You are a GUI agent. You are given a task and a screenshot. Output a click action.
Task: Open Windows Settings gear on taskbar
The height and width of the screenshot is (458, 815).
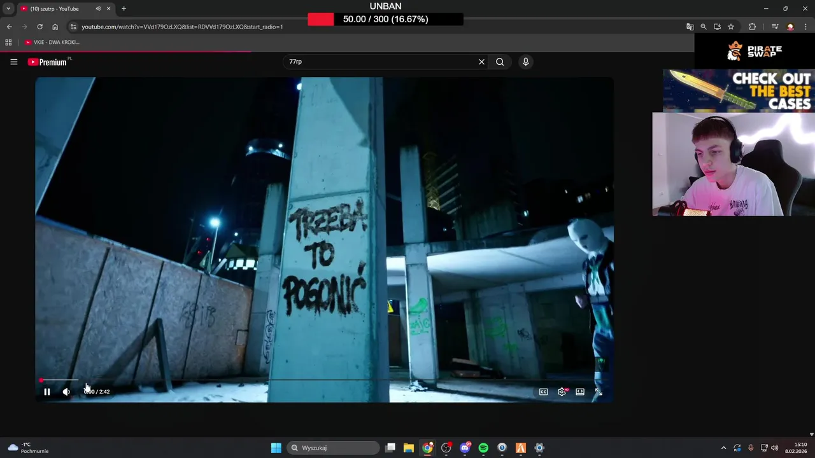pos(539,448)
